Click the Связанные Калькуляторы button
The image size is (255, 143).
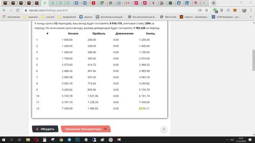[x=86, y=129]
